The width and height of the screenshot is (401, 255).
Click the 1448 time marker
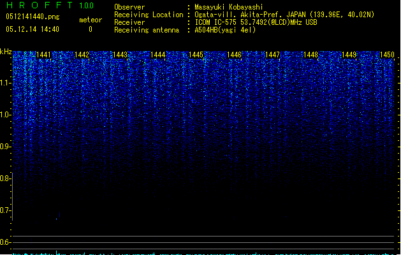[x=310, y=55]
